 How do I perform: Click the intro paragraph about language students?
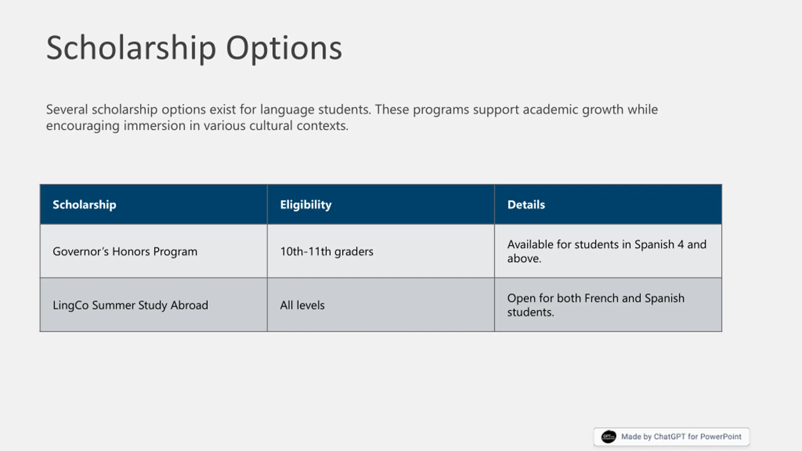pos(352,117)
